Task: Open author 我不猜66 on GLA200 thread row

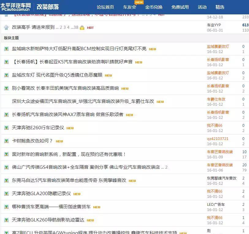Action: 214,191
